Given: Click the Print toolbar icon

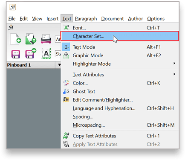Looking at the screenshot, I should tap(46, 39).
